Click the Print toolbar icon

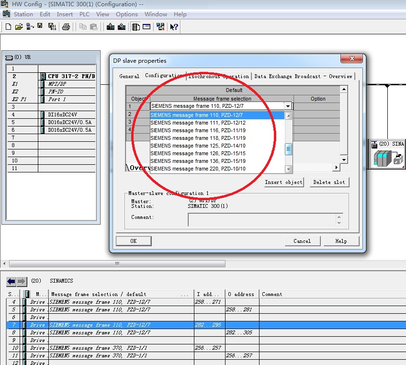click(66, 27)
